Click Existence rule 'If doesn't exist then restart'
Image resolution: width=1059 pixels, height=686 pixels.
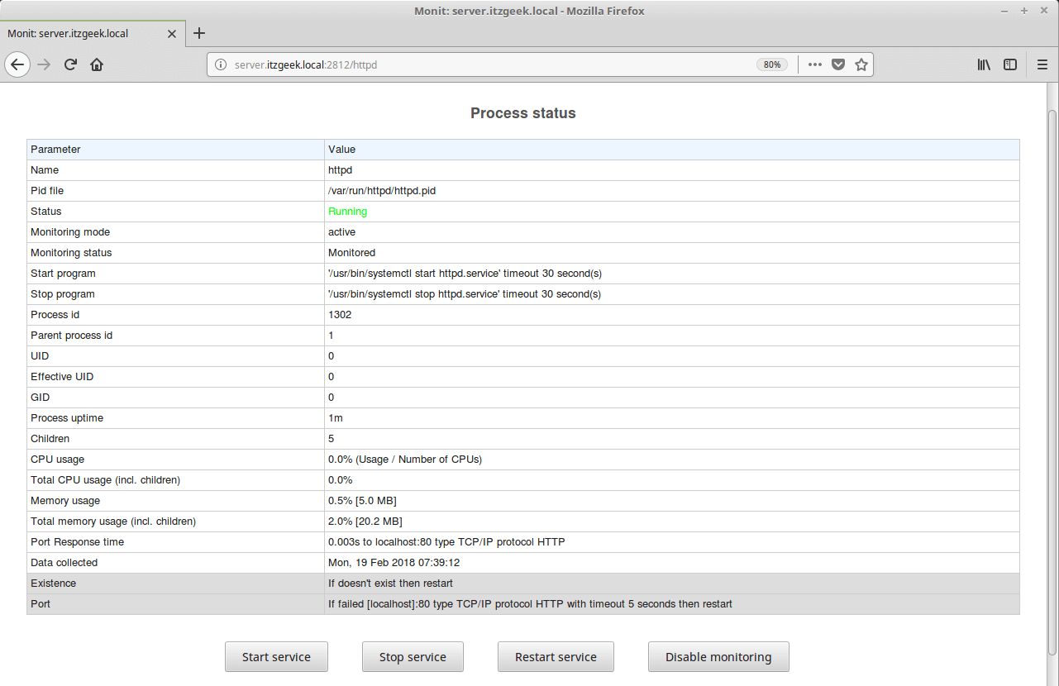[x=390, y=584]
